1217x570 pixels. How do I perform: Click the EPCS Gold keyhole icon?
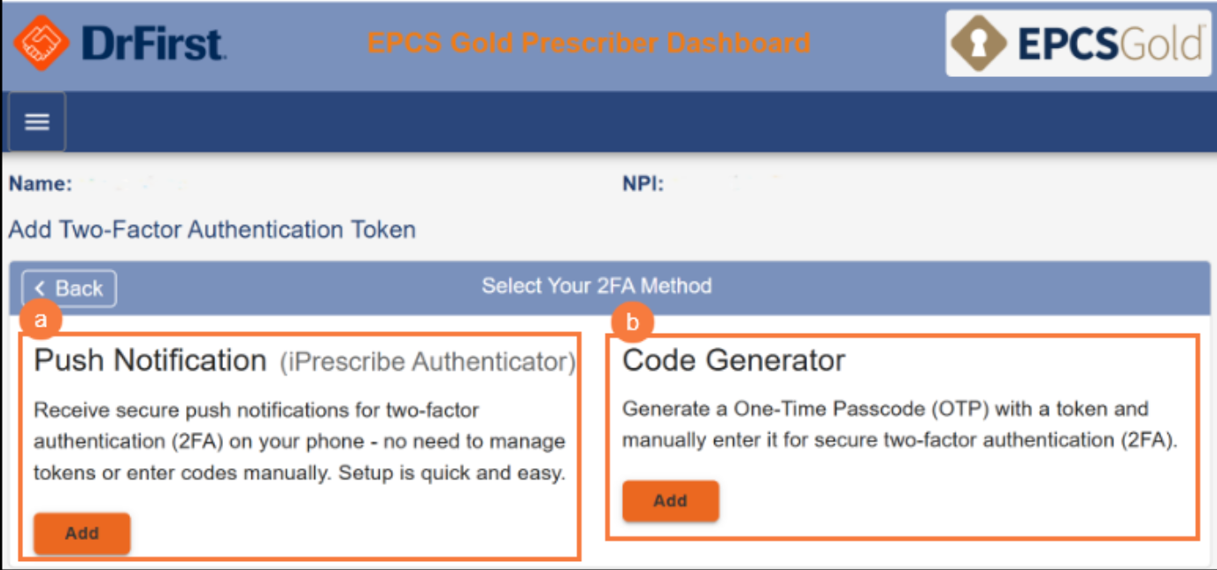(979, 42)
